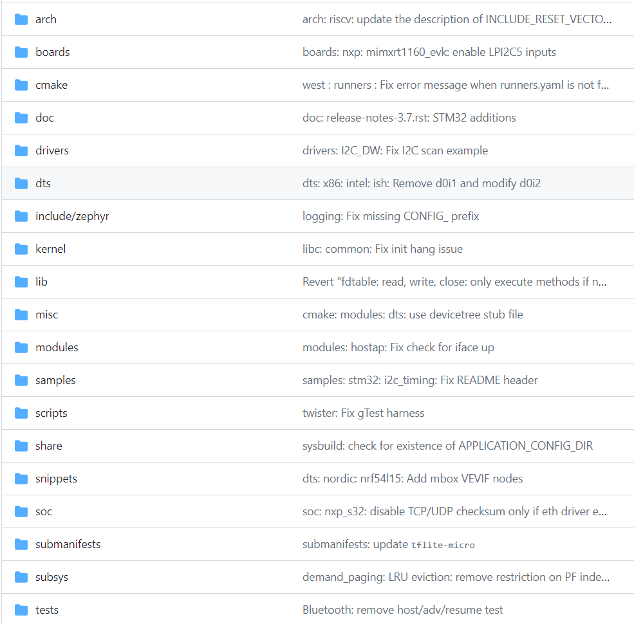634x624 pixels.
Task: Open commit 'demand_paging: LRU eviction: remove restriction'
Action: (456, 577)
